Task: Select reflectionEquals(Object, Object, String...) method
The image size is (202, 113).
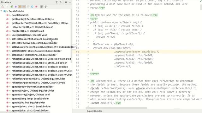Action: coord(39,63)
